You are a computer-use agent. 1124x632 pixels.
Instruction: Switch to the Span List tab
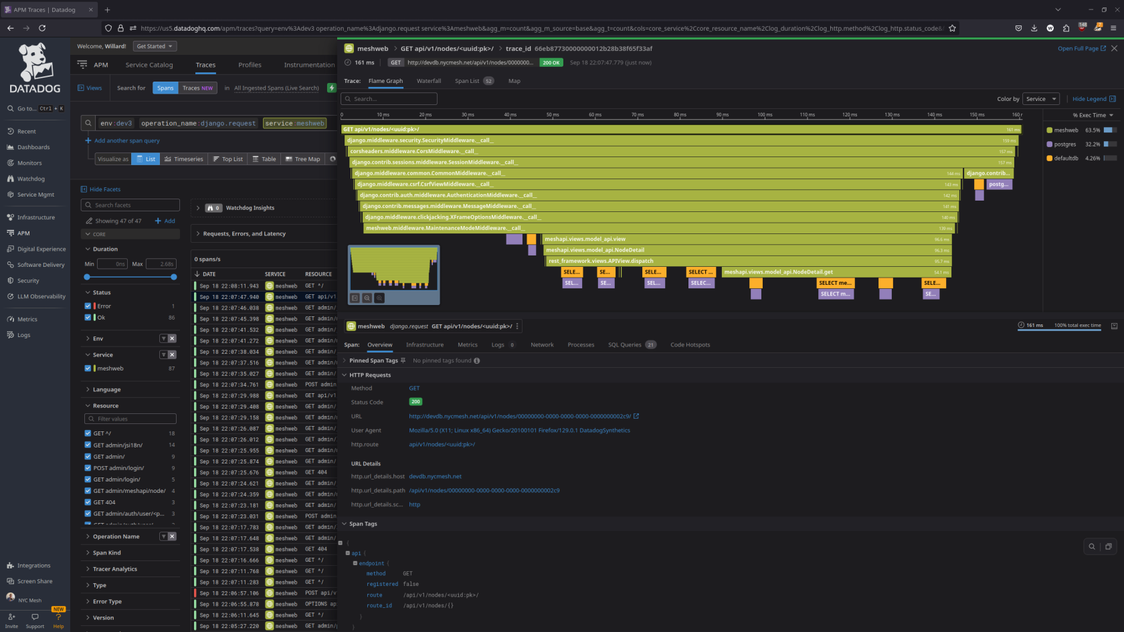pos(474,81)
